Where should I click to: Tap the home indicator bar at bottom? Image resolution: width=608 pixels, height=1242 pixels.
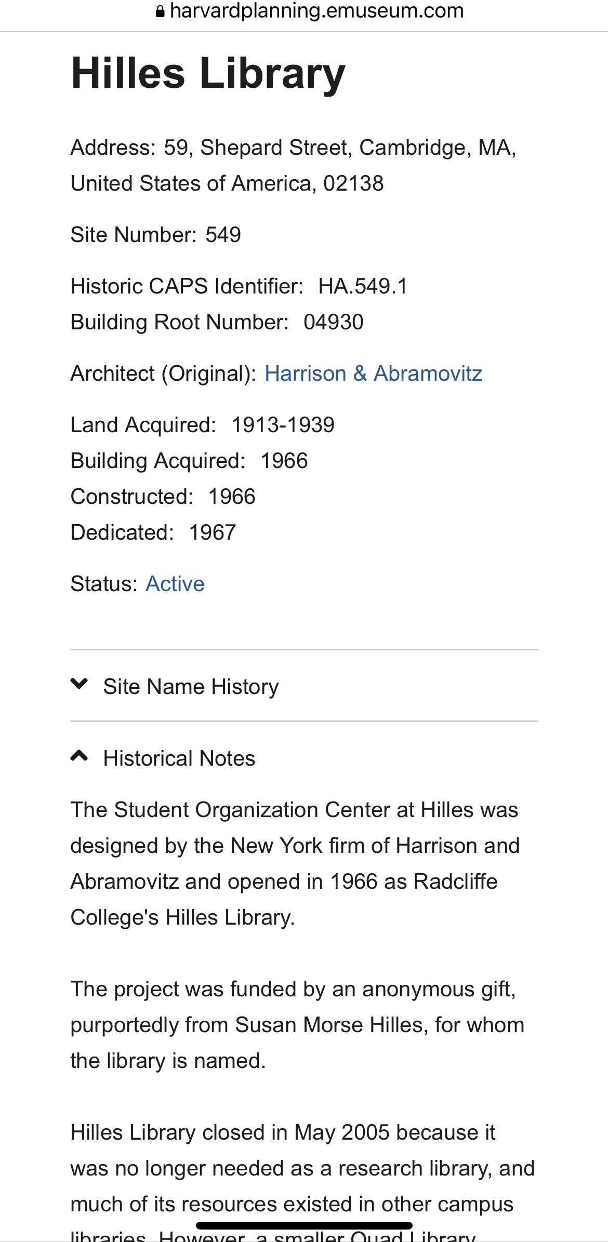(304, 1225)
